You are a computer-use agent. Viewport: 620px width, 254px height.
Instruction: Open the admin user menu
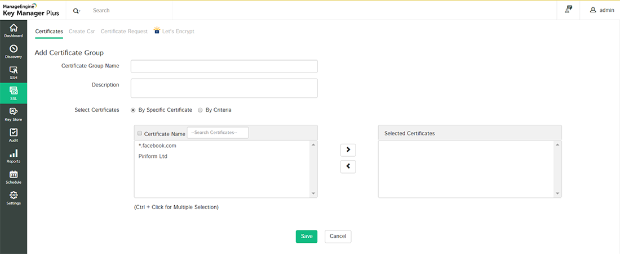602,10
